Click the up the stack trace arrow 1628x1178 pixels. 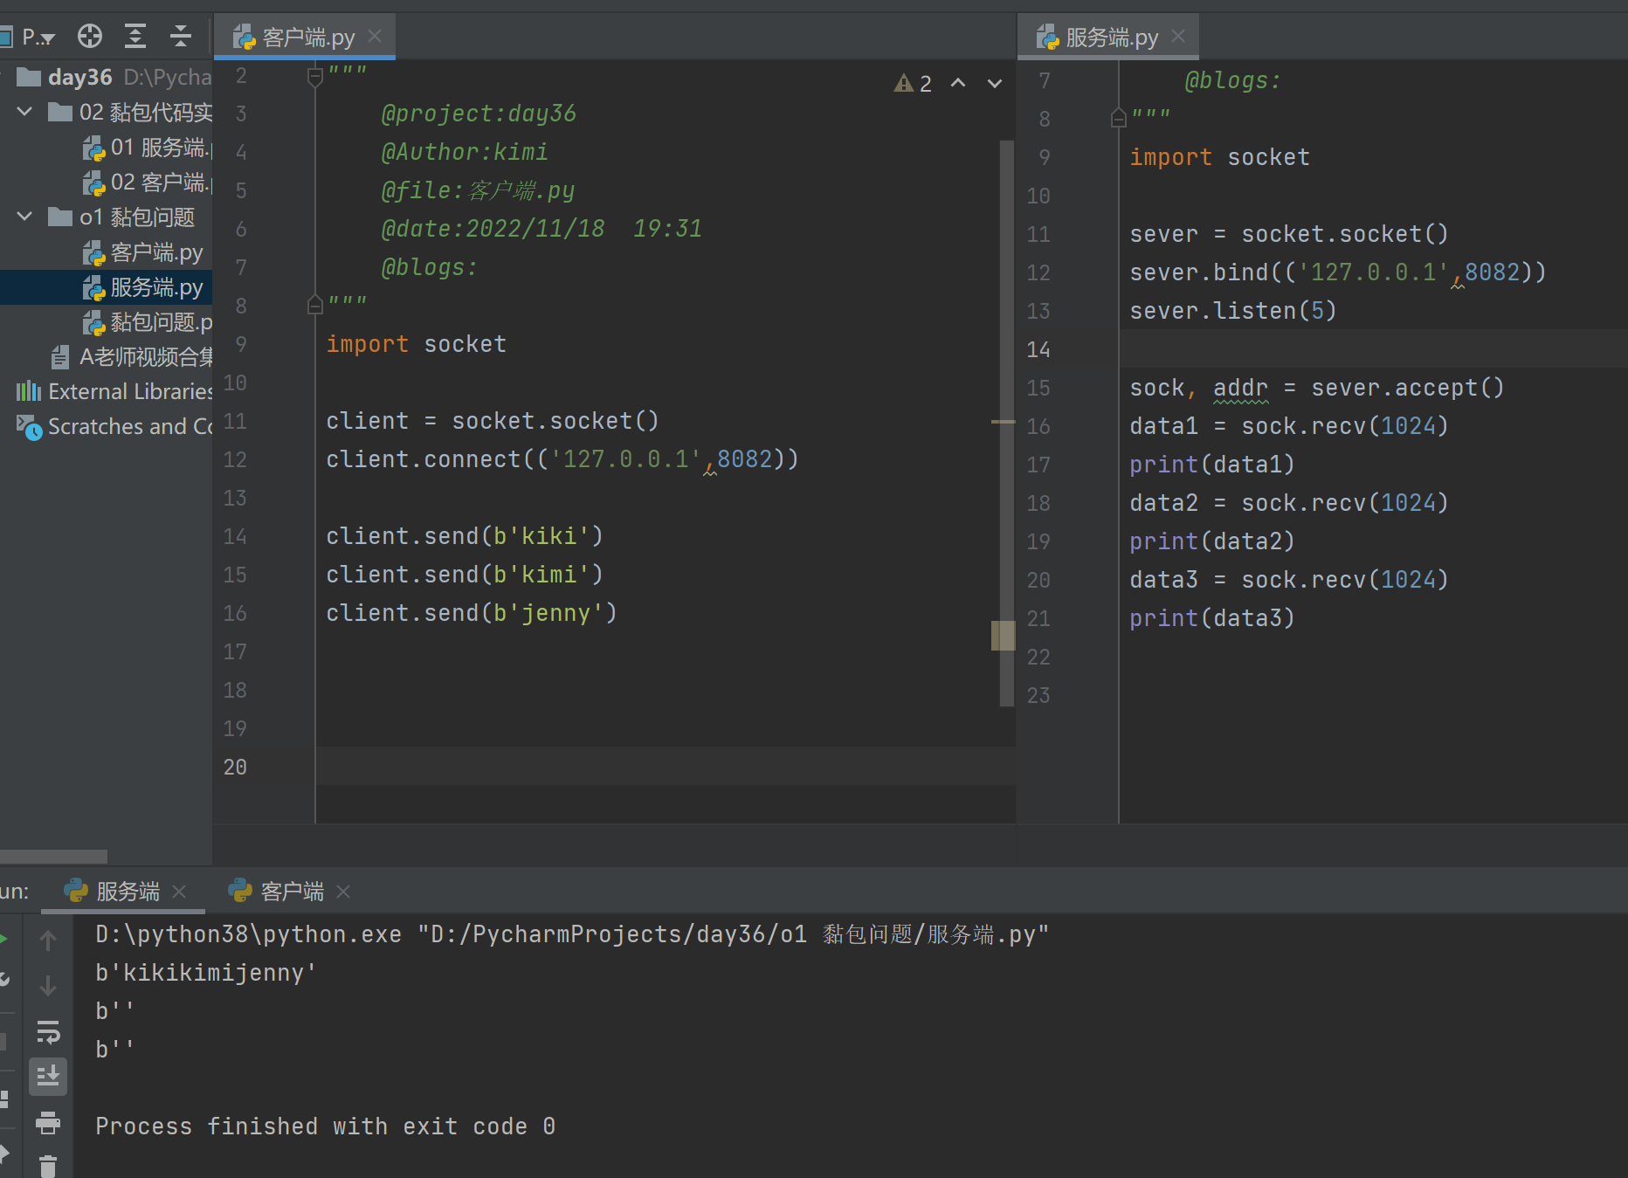[x=48, y=940]
